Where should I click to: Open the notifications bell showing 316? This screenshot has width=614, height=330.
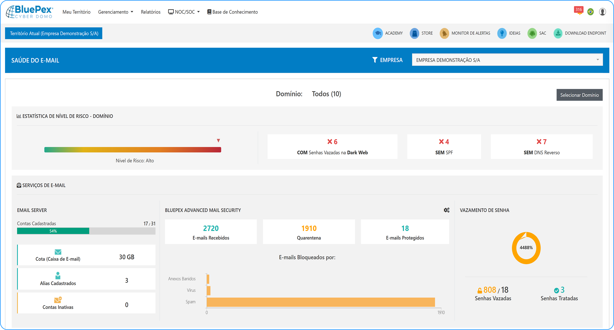pos(579,10)
